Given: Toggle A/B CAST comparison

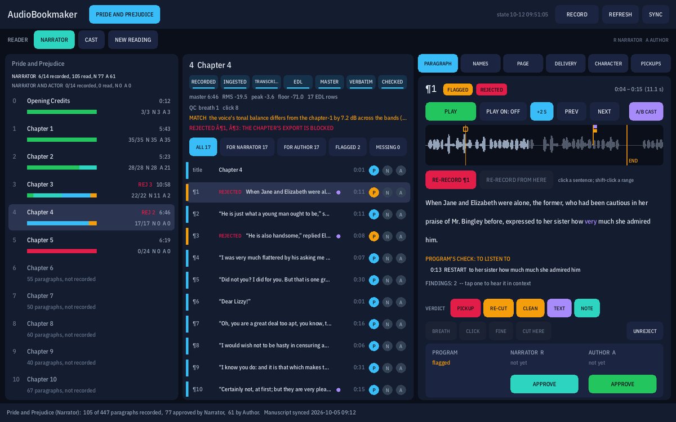Looking at the screenshot, I should [x=646, y=111].
